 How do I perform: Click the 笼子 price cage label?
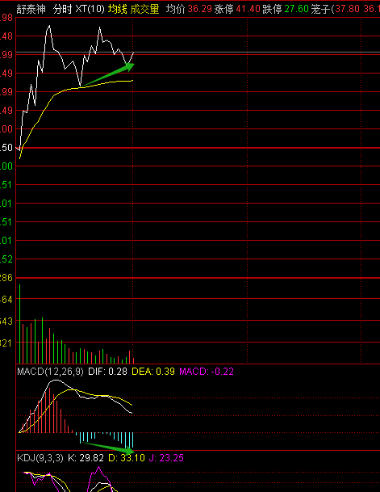pyautogui.click(x=321, y=9)
